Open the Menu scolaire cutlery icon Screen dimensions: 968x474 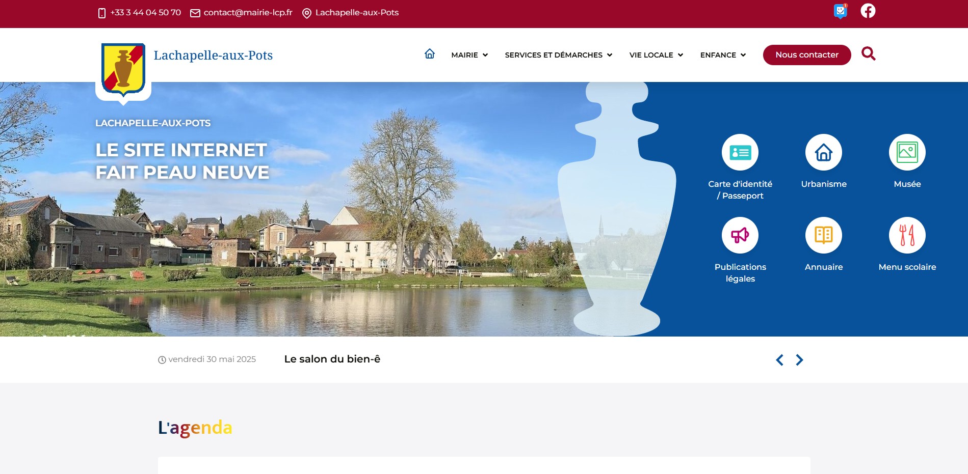tap(907, 235)
